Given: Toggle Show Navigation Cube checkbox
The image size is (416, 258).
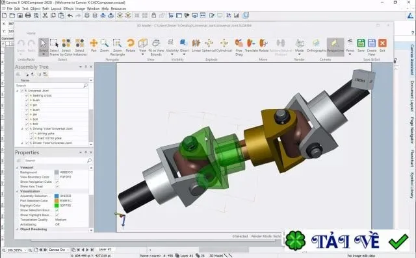Looking at the screenshot, I should (x=57, y=182).
